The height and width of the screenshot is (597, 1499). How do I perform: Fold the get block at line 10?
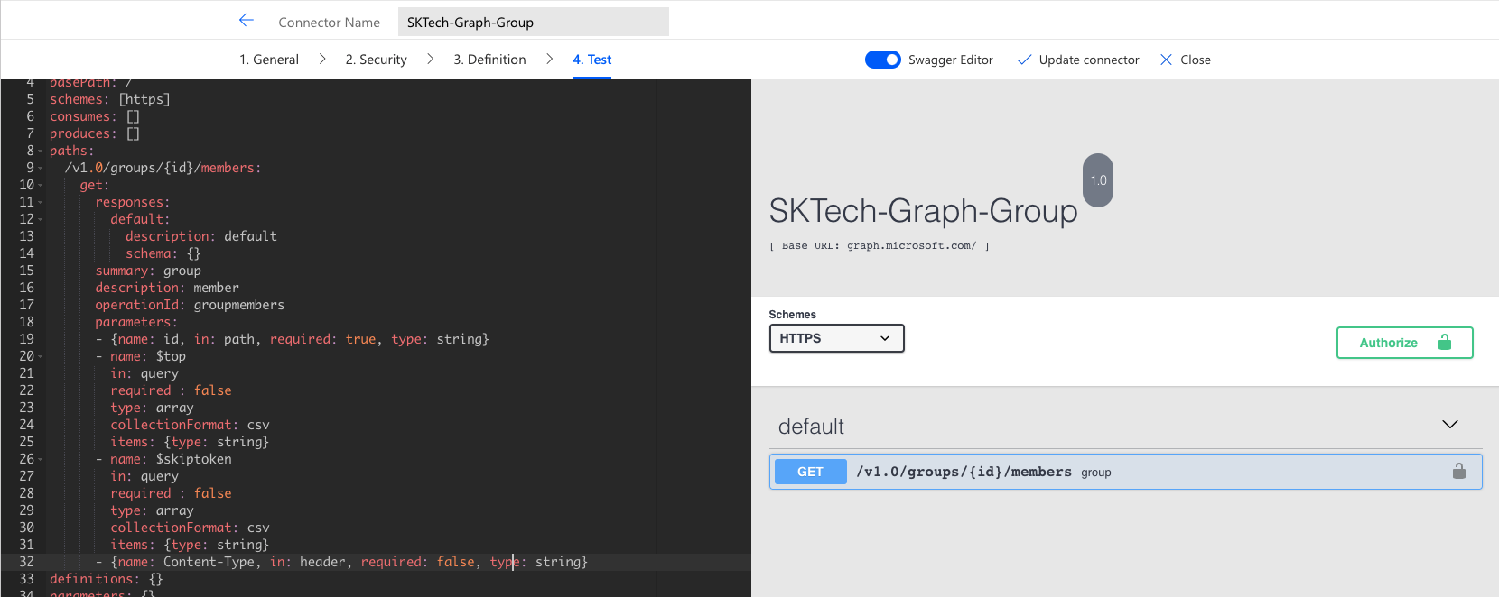pos(40,186)
